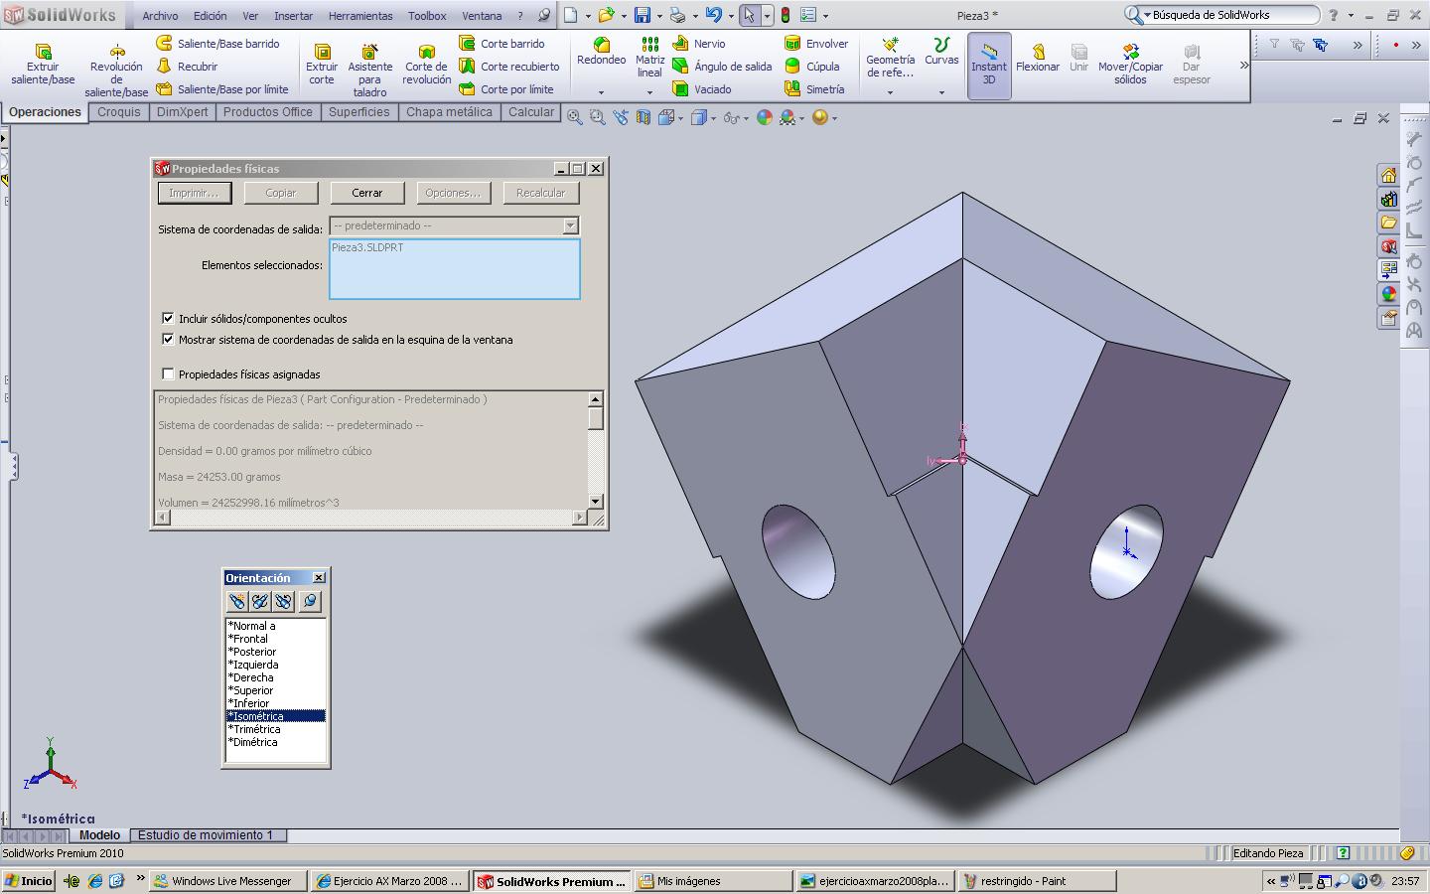Open the Search type dropdown arrow
This screenshot has height=894, width=1430.
(x=1147, y=15)
